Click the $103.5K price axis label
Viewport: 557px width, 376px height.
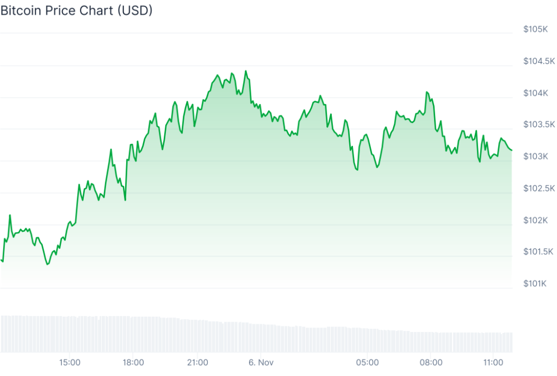point(538,125)
